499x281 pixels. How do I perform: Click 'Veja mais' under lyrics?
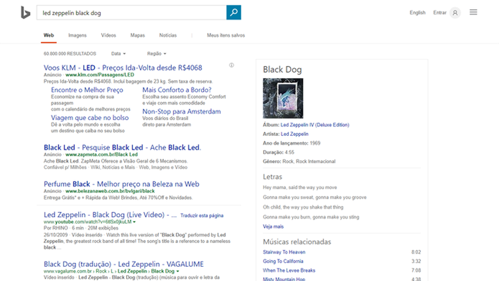click(x=273, y=227)
